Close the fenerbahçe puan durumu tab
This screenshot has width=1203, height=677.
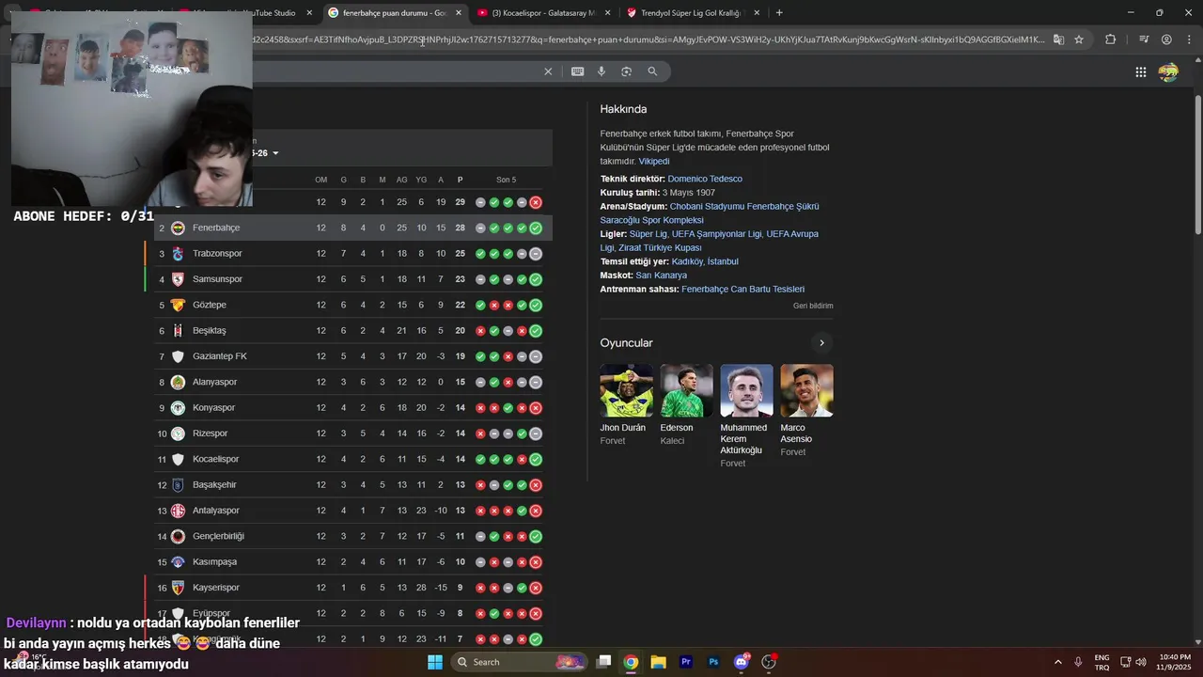click(x=459, y=13)
